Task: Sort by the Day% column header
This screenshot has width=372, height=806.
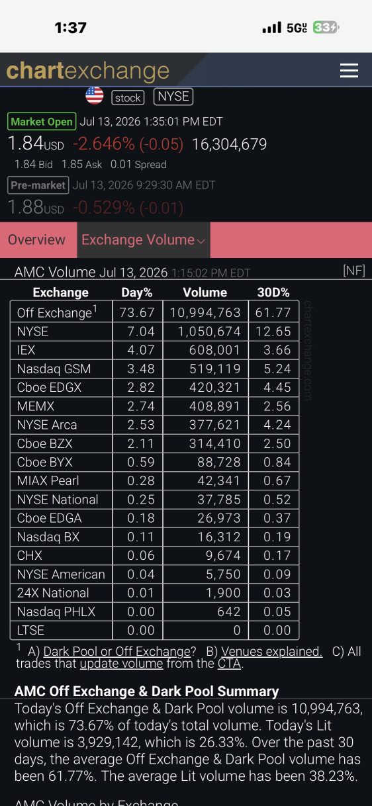Action: [x=137, y=292]
